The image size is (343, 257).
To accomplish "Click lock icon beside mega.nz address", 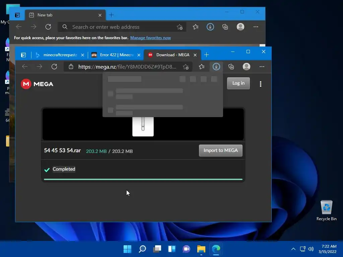I will pyautogui.click(x=71, y=67).
